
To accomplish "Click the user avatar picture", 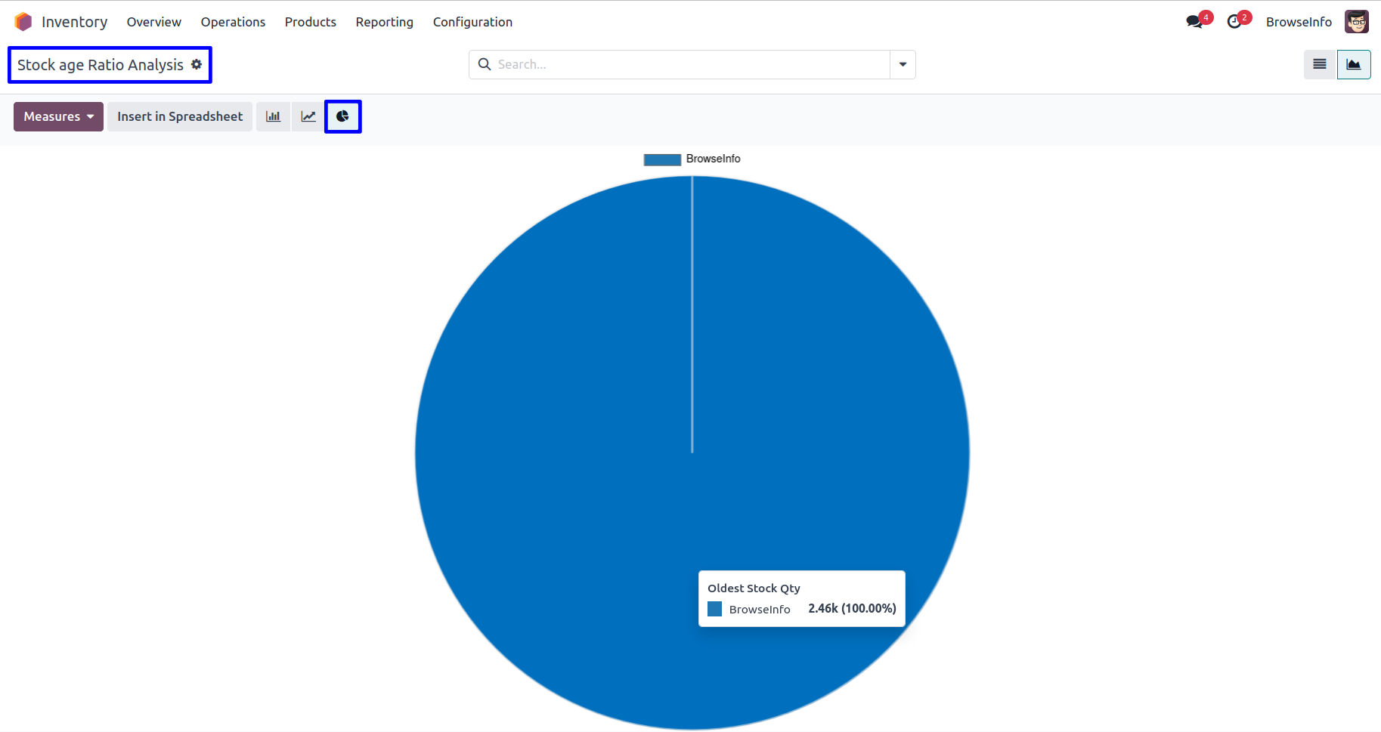I will click(x=1357, y=22).
